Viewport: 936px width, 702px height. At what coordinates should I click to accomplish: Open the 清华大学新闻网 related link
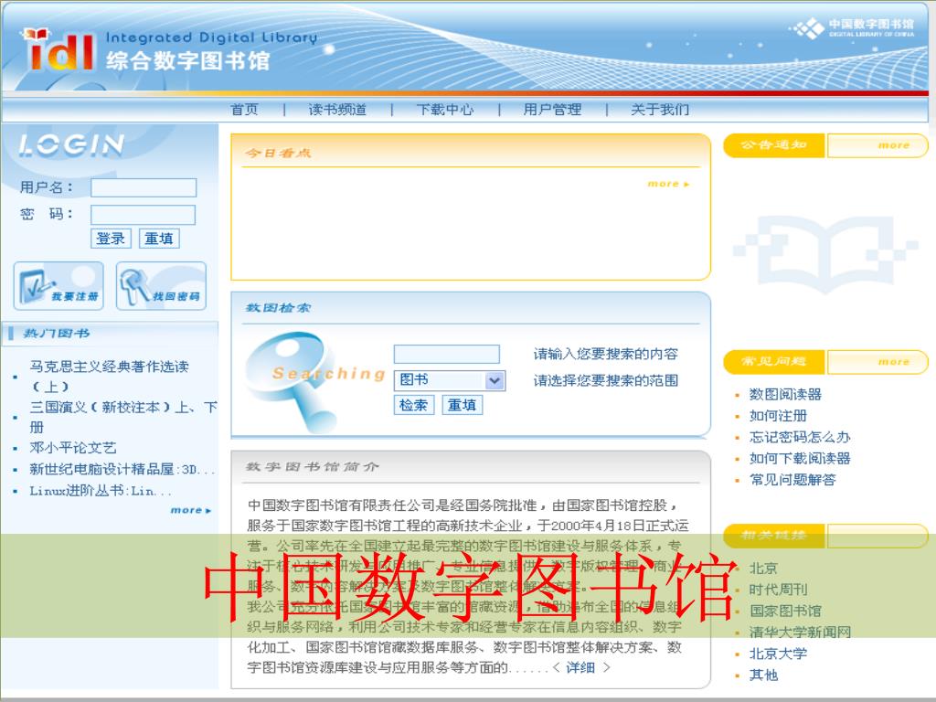coord(800,633)
